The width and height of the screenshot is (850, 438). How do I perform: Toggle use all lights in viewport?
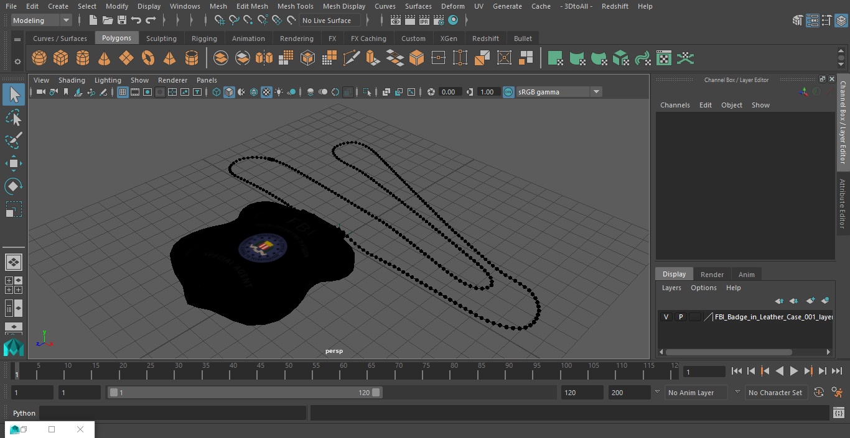[279, 92]
